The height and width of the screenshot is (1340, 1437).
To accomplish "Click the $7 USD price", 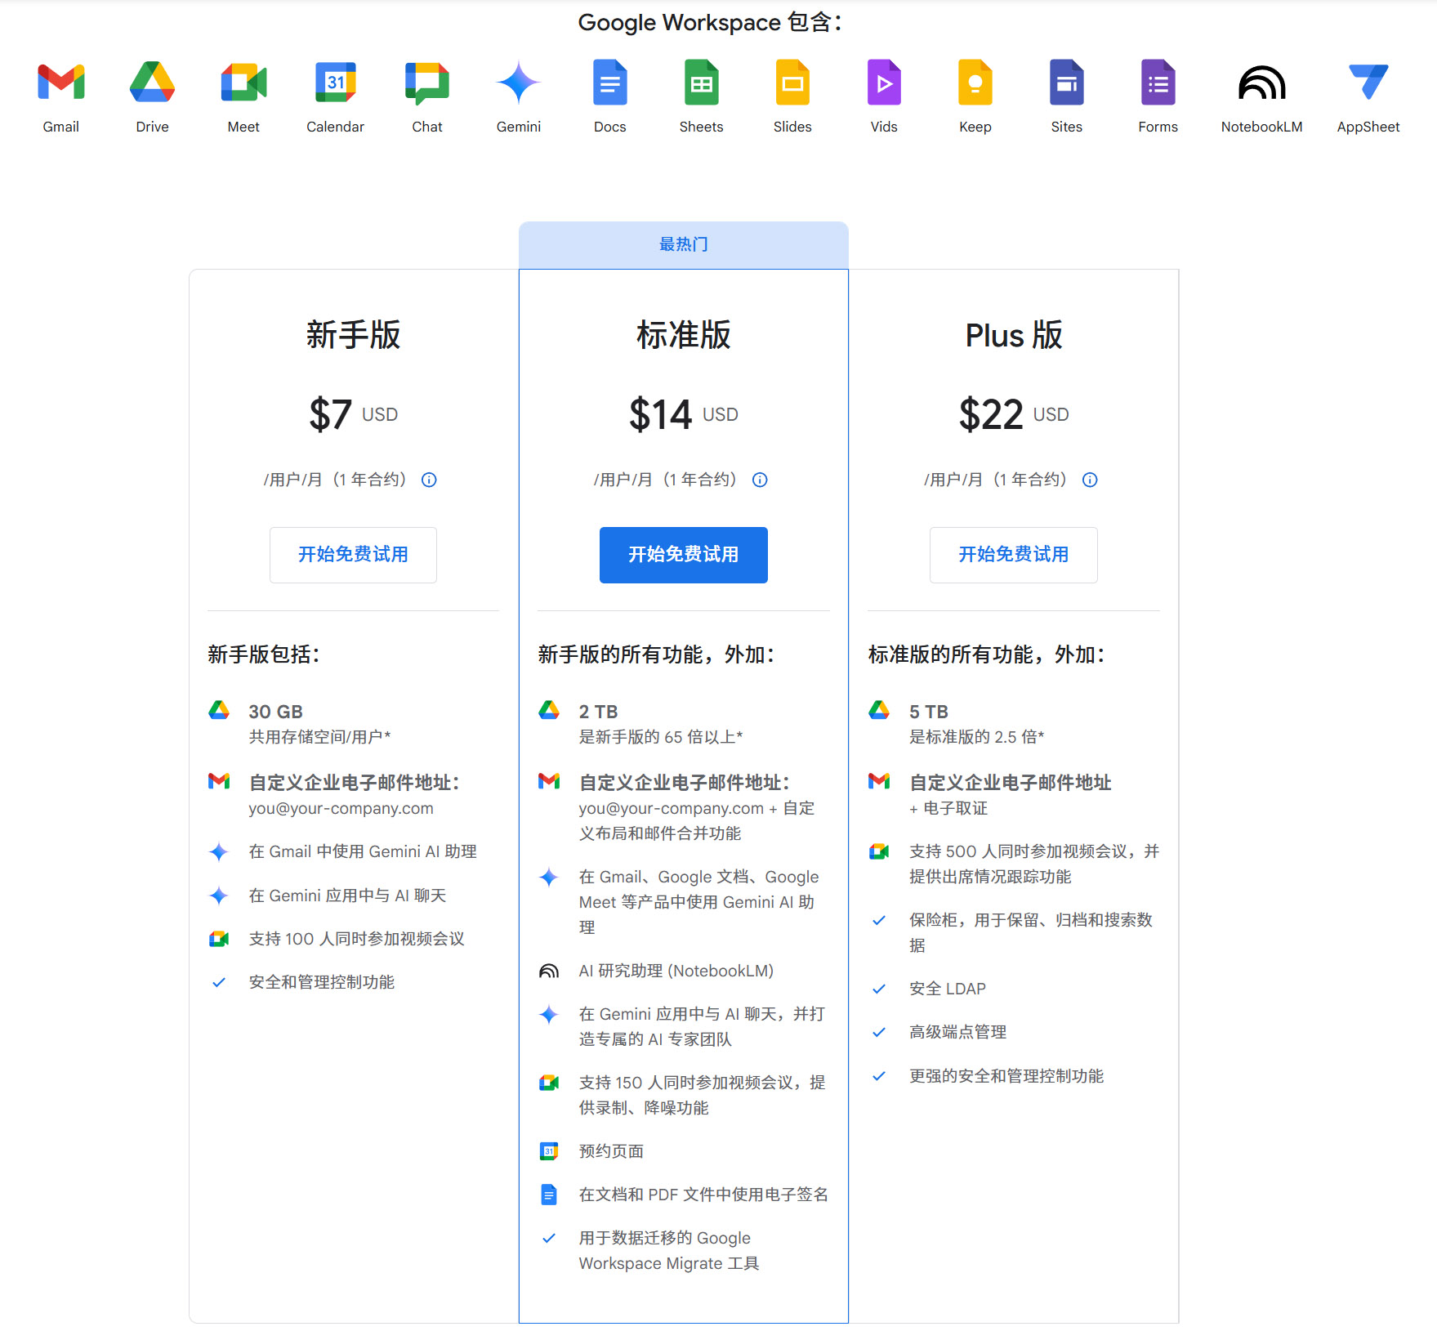I will pyautogui.click(x=353, y=414).
